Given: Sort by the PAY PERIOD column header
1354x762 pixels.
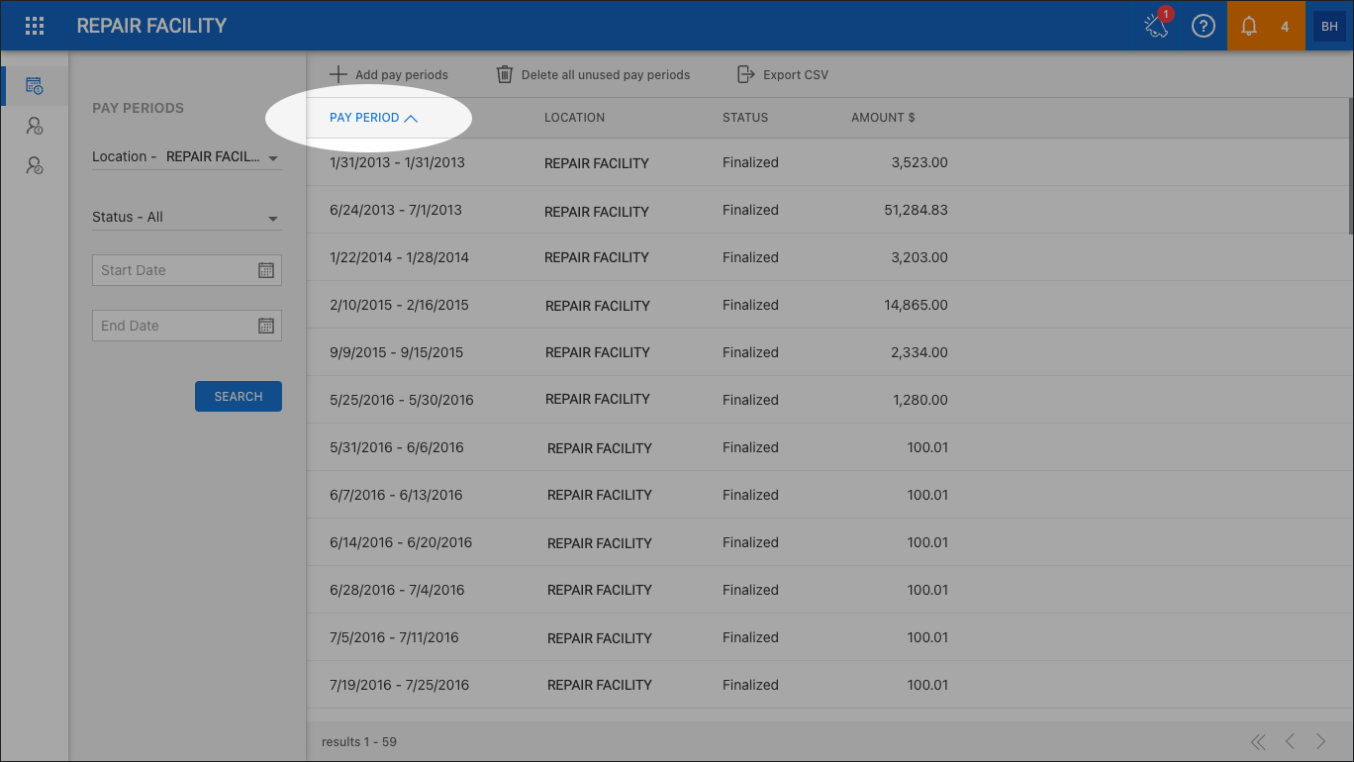Looking at the screenshot, I should click(x=373, y=118).
